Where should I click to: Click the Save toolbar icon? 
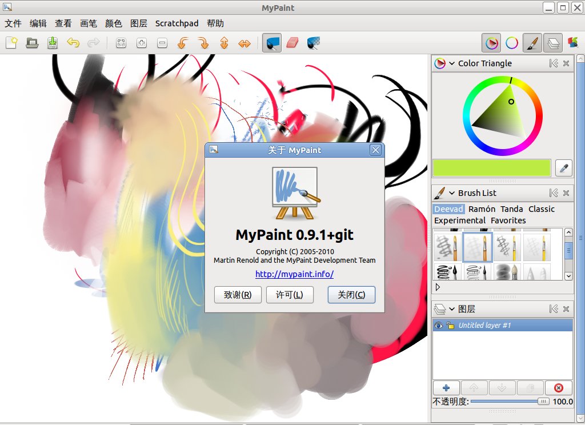[53, 43]
